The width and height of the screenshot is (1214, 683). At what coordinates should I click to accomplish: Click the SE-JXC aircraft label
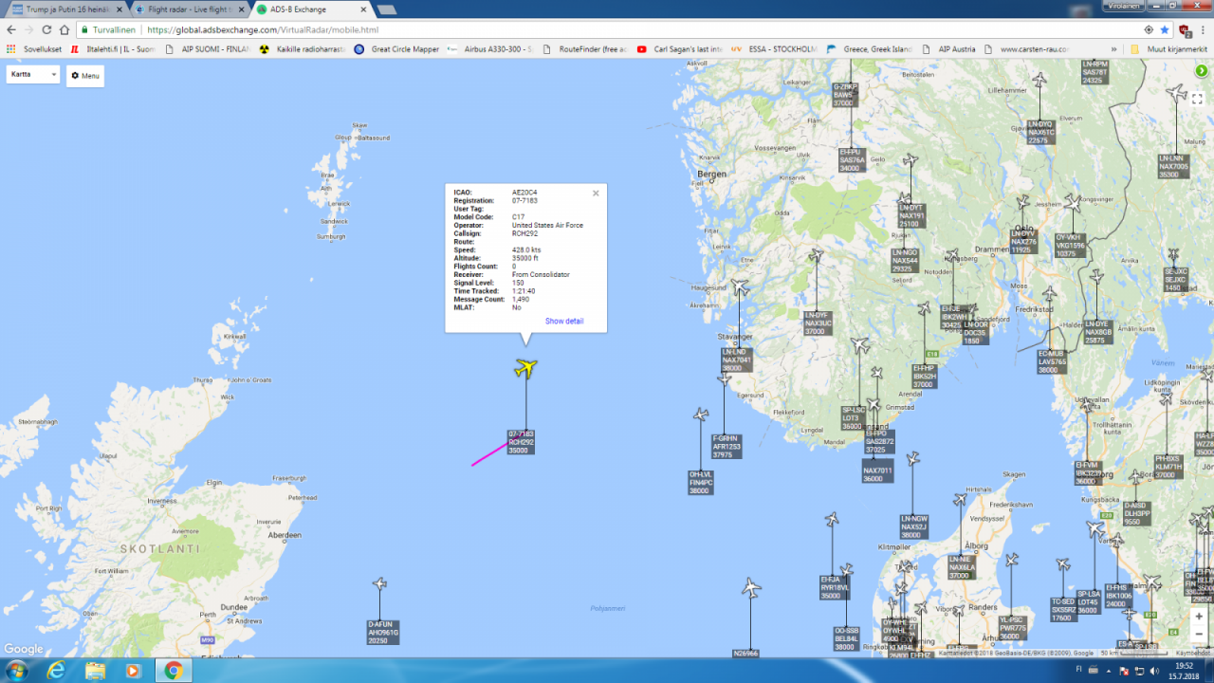[1175, 279]
